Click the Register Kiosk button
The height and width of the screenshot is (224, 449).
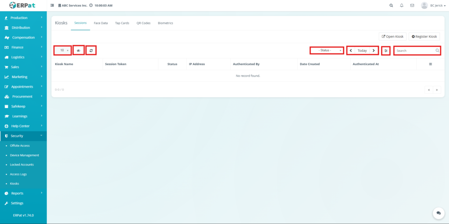pos(424,36)
